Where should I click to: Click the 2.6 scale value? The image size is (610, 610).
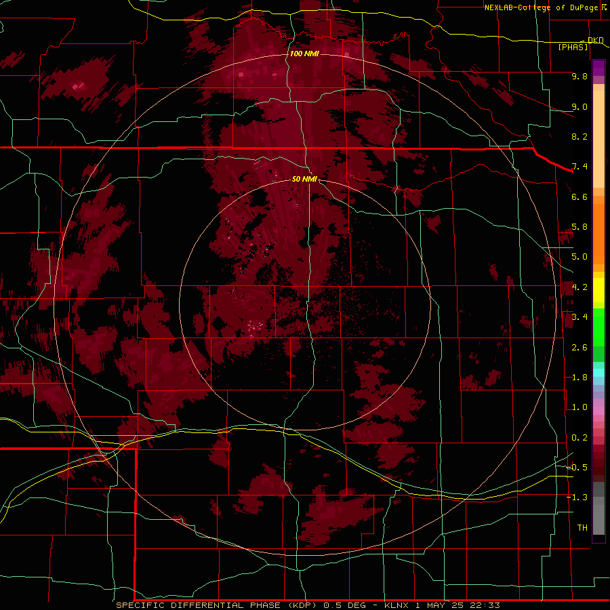click(x=579, y=348)
